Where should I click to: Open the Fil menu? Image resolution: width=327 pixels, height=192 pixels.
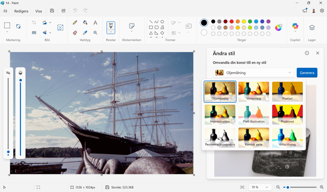tap(5, 11)
